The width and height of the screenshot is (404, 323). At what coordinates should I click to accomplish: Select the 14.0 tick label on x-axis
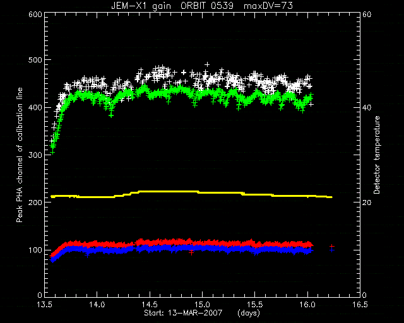(97, 305)
